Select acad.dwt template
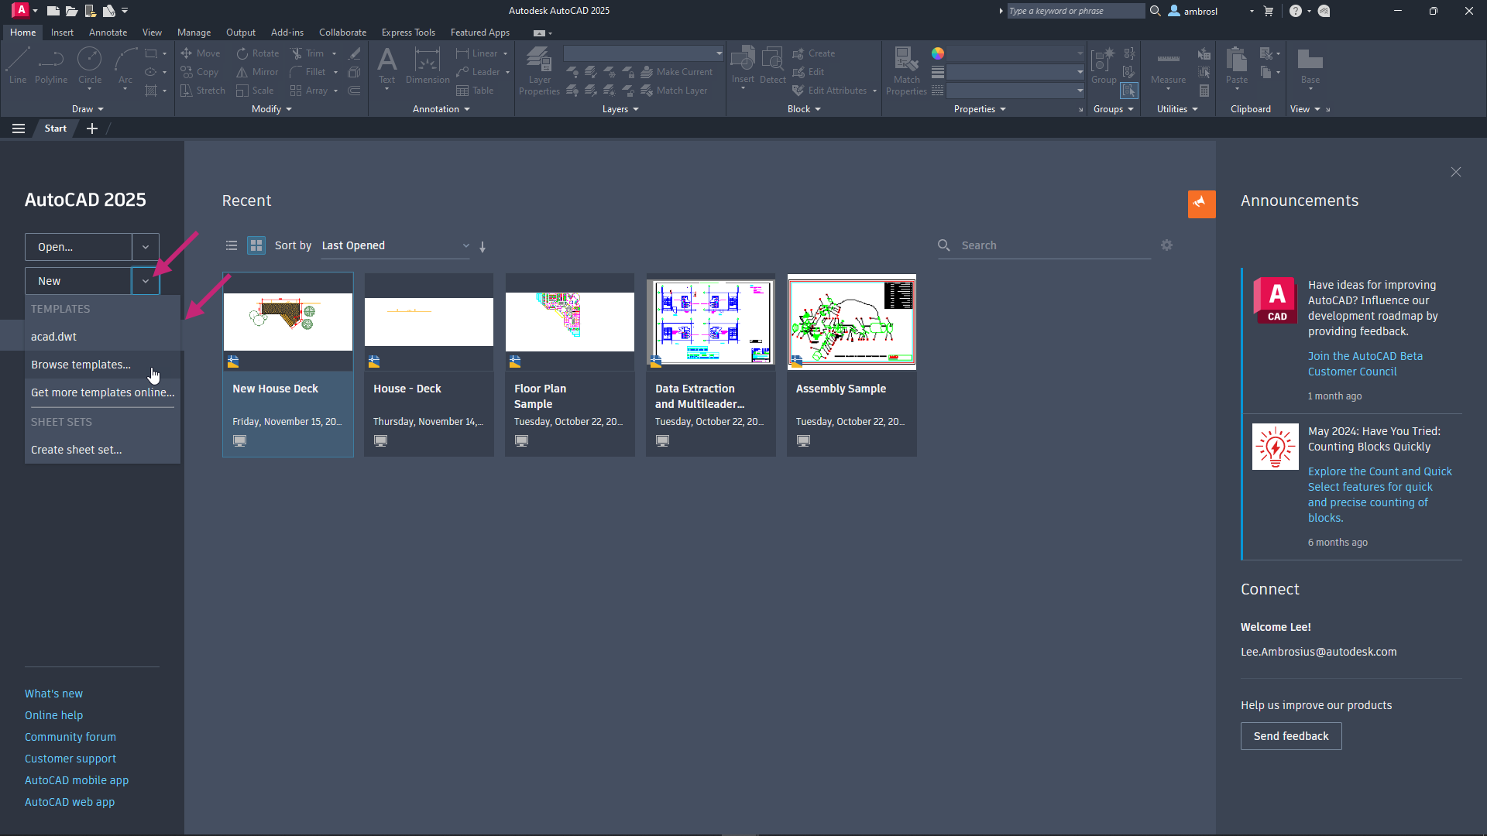1487x836 pixels. click(54, 337)
